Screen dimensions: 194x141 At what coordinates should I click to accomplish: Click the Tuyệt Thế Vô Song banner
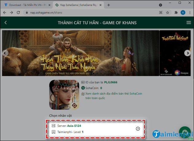pos(175,53)
